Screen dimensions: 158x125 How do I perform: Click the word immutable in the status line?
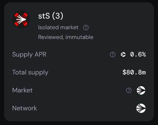point(79,37)
